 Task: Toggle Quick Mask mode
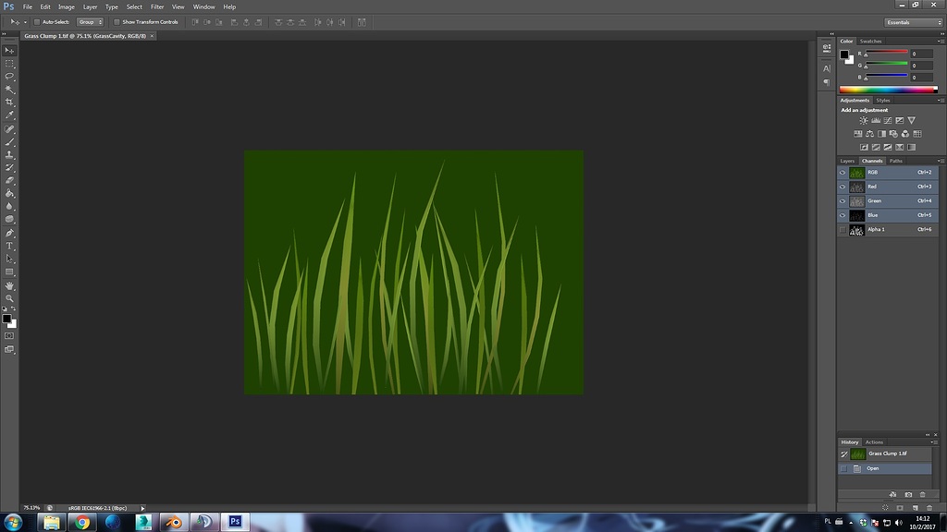click(9, 336)
